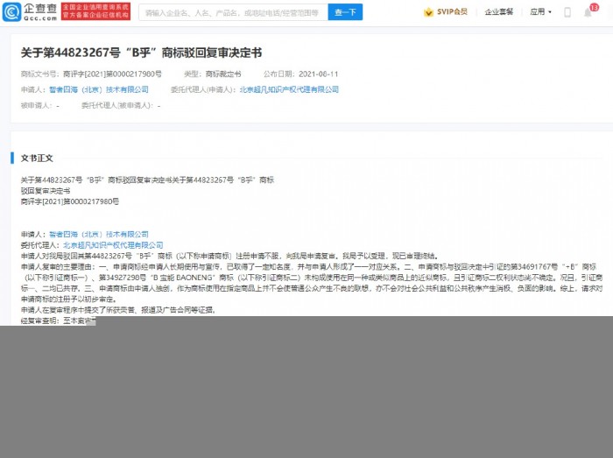Select document number 商评字[2021]第0000217980号 in header
Screen dimensions: 613x458
(x=112, y=74)
